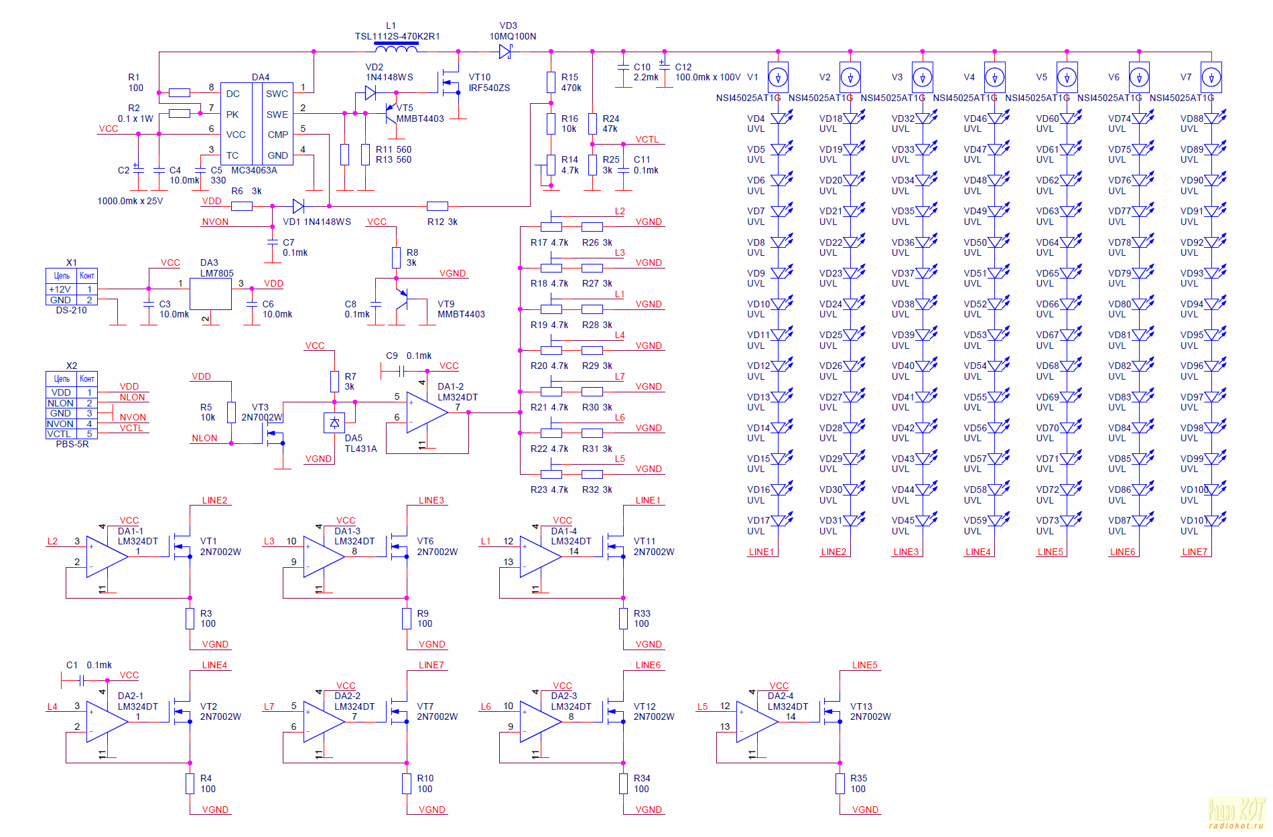
Task: Select the TL431A label
Action: click(360, 449)
